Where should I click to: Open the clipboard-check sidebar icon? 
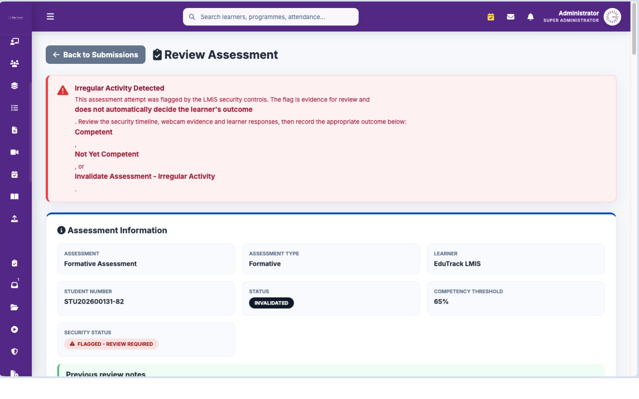coord(15,263)
